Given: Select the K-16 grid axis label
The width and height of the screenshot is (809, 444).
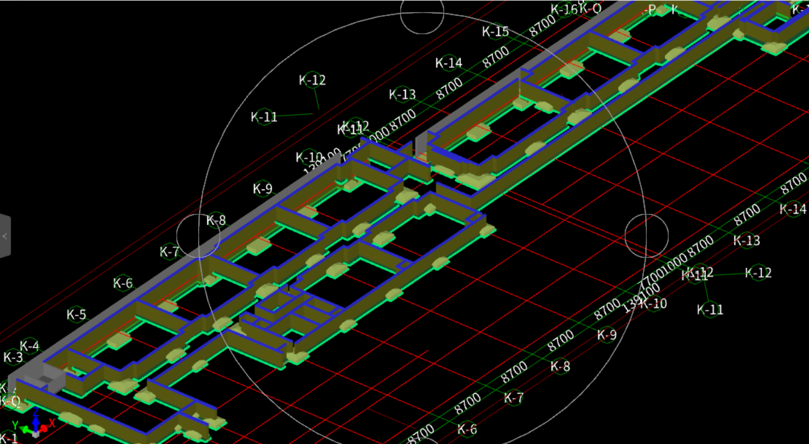Looking at the screenshot, I should click(x=564, y=9).
